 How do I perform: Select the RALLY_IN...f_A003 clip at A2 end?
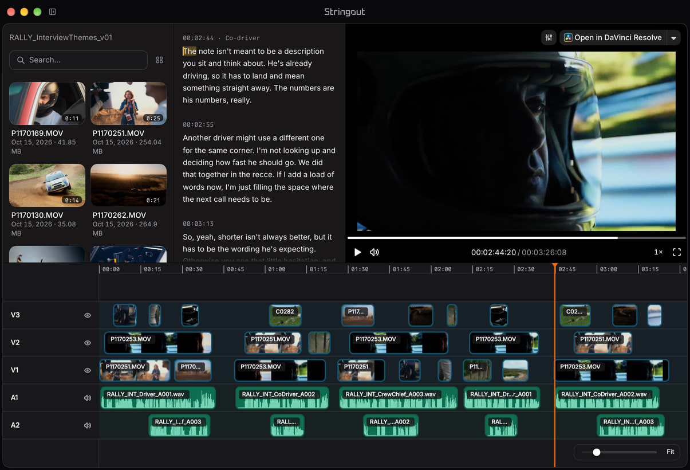pos(630,425)
